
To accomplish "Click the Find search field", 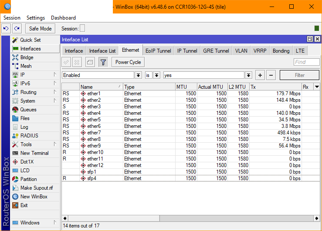I will tap(307, 62).
